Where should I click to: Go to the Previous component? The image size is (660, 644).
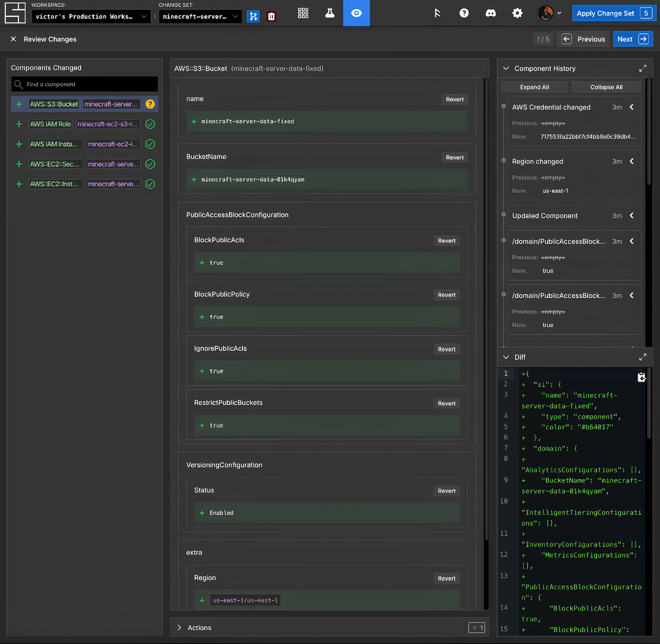(x=583, y=39)
